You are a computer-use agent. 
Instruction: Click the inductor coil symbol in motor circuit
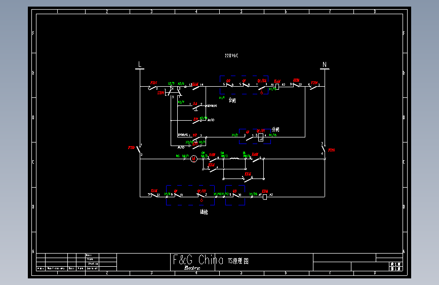click(234, 159)
